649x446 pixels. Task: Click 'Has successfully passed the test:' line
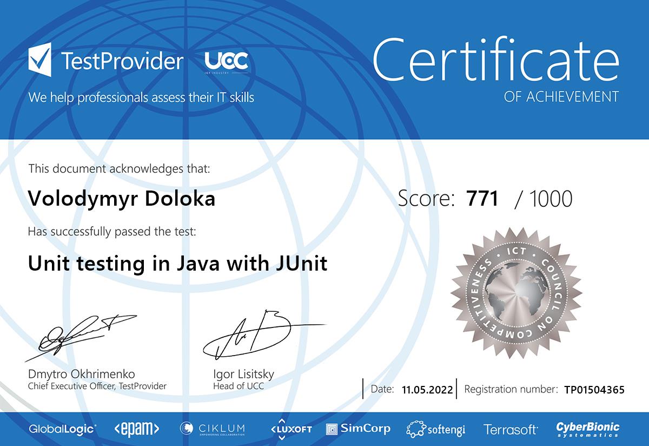pyautogui.click(x=112, y=232)
